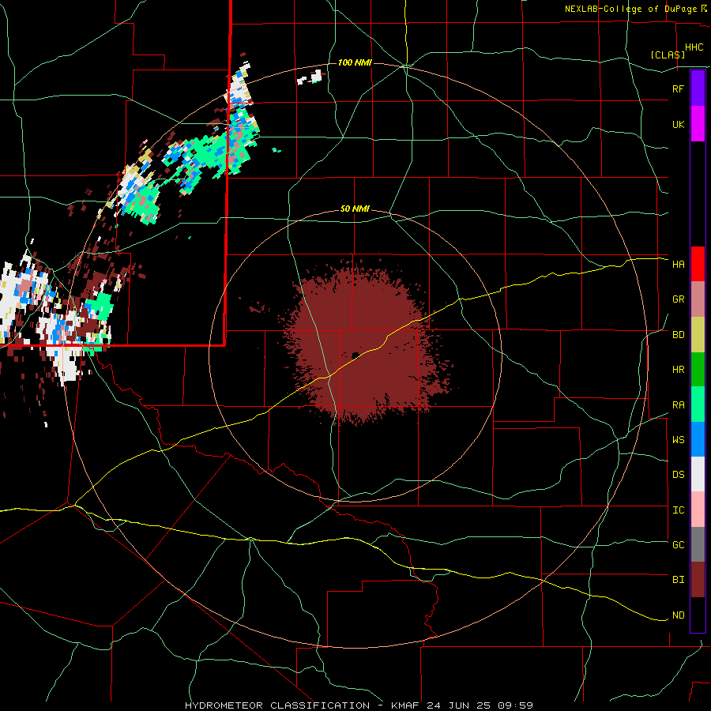Click the ND black legend swatch
Viewport: 711px width, 711px height.
pos(698,615)
